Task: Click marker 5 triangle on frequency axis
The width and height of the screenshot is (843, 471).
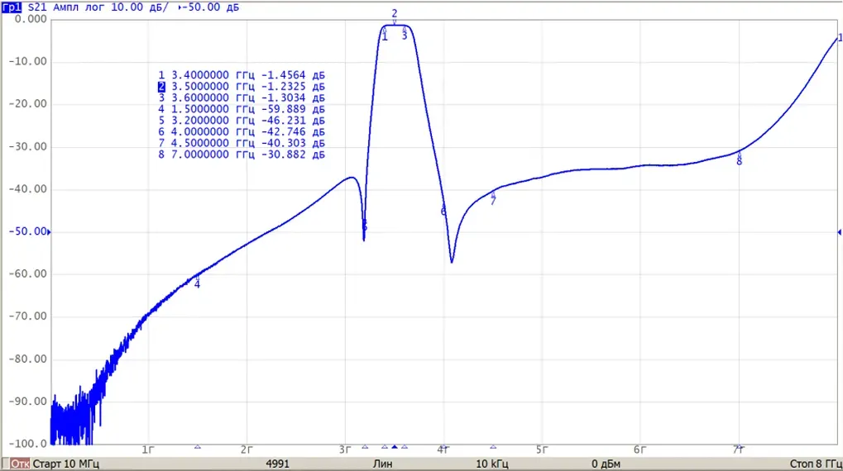Action: [365, 447]
